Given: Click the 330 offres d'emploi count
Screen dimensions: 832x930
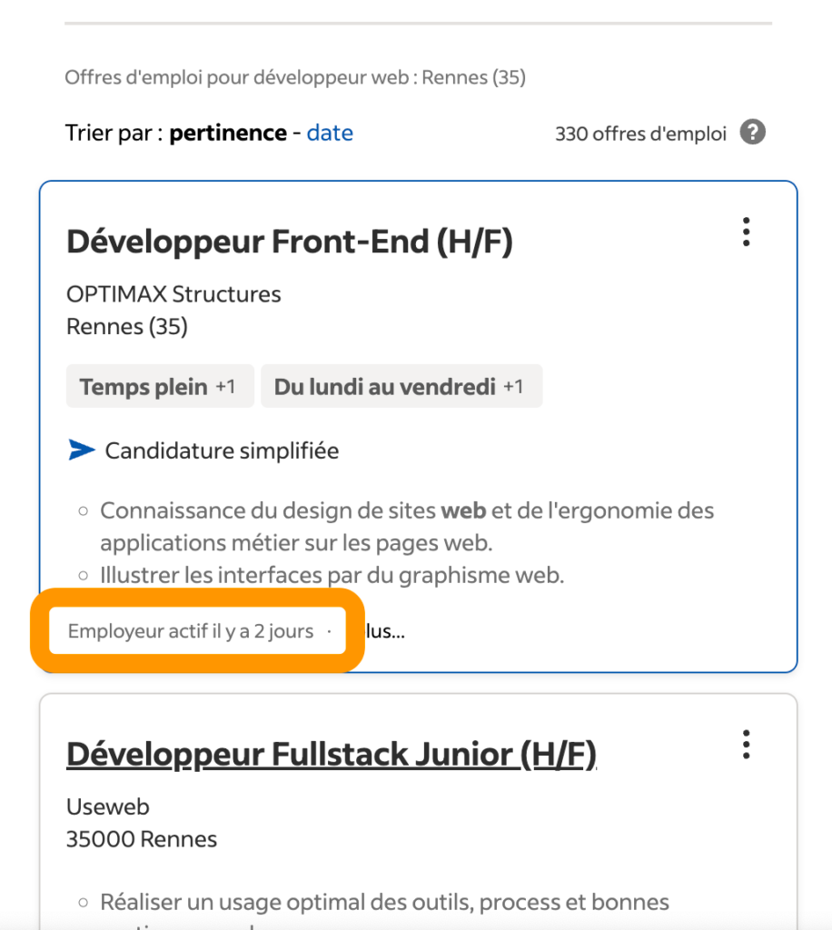Looking at the screenshot, I should pos(640,134).
